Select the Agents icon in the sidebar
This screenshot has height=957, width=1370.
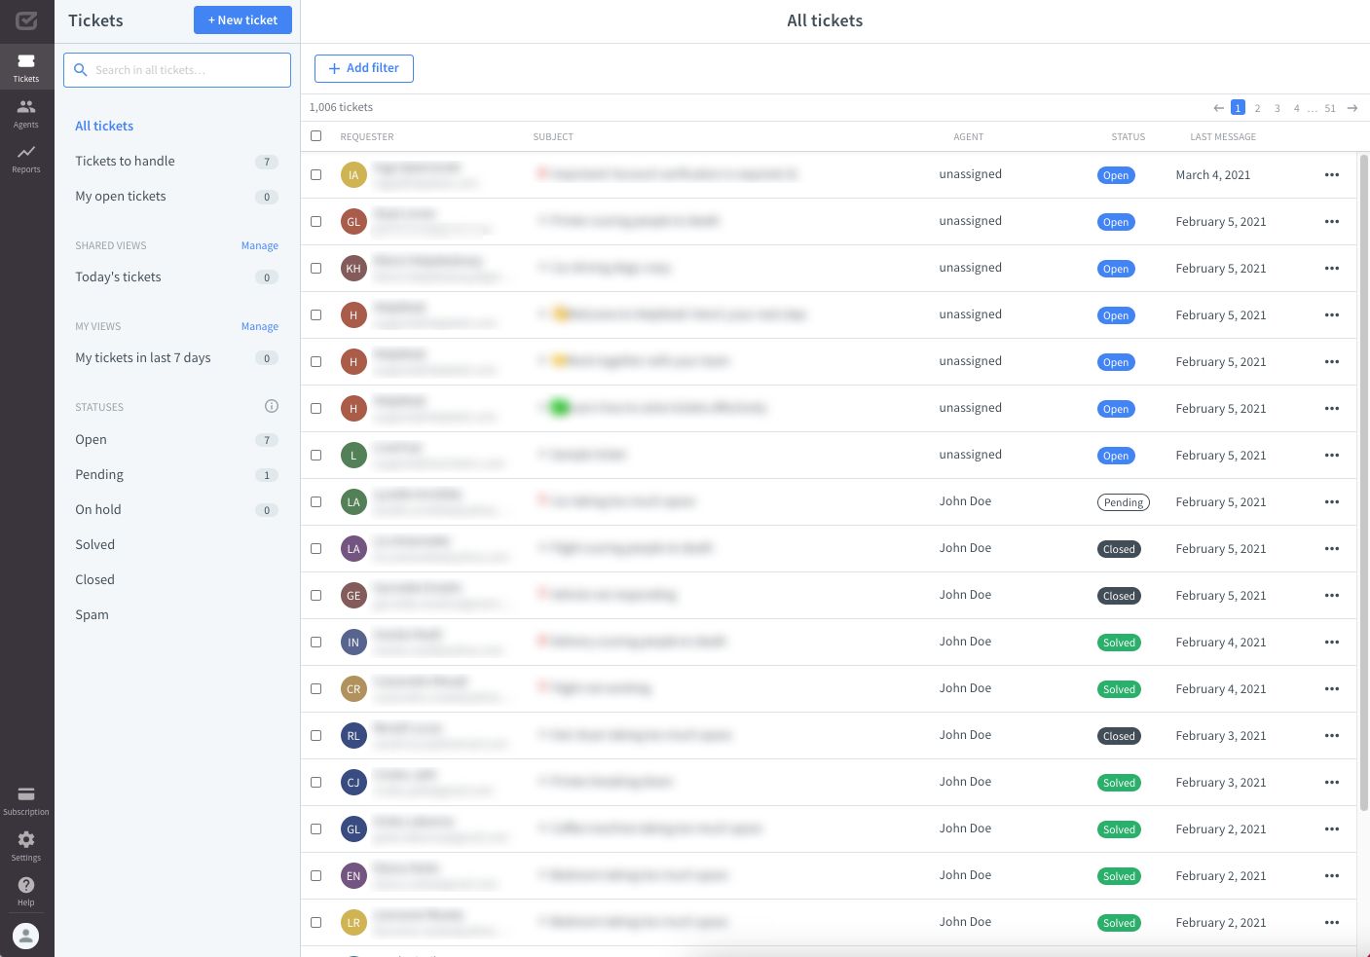[26, 109]
